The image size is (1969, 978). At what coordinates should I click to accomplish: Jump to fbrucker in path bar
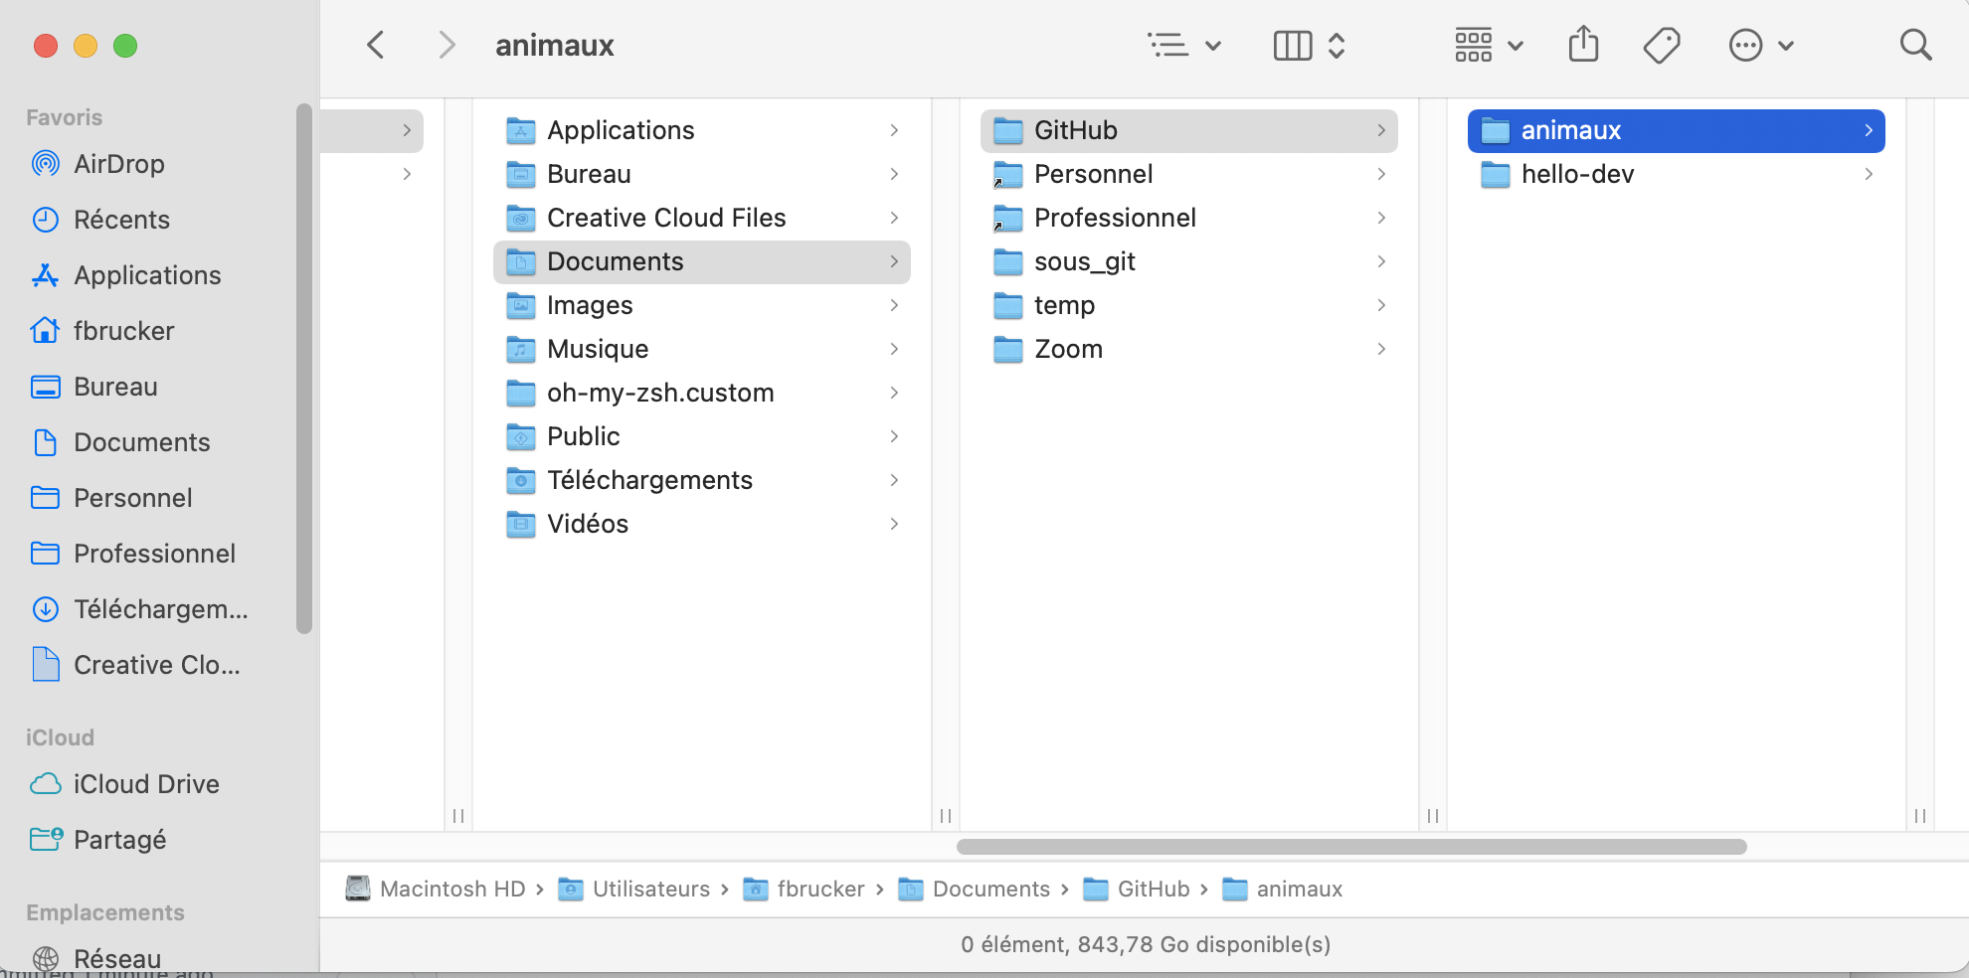coord(819,889)
